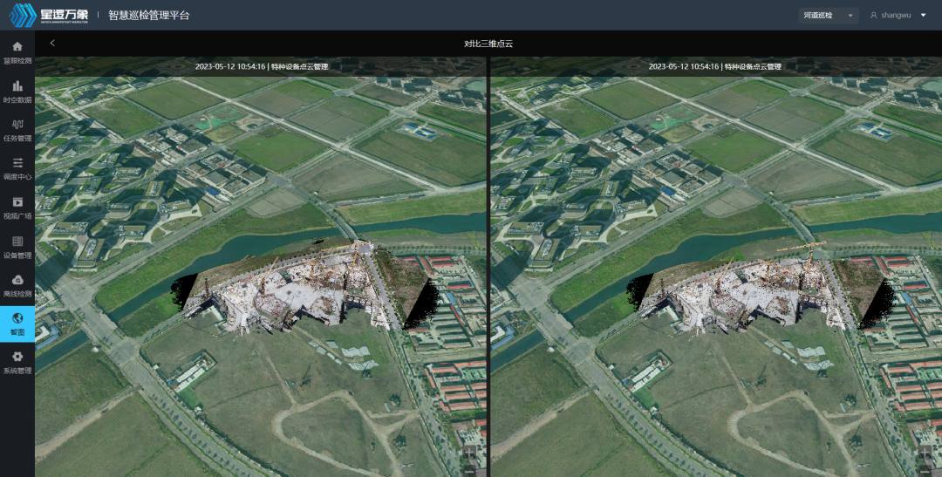
Task: Open 视频广场 video icon
Action: click(x=17, y=202)
